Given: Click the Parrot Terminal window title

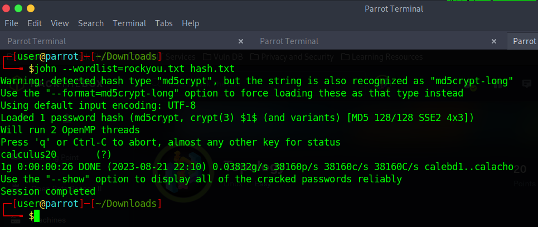Looking at the screenshot, I should (x=394, y=8).
